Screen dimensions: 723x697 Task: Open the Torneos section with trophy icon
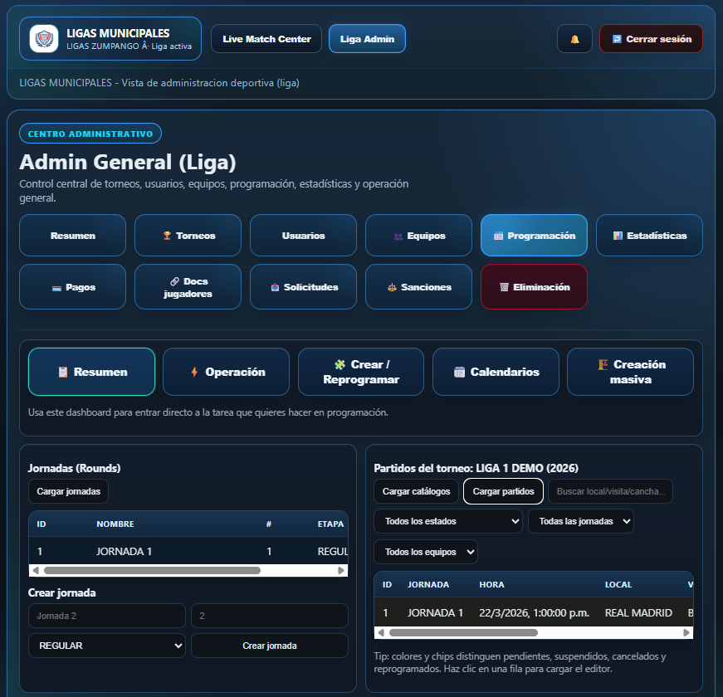point(188,236)
